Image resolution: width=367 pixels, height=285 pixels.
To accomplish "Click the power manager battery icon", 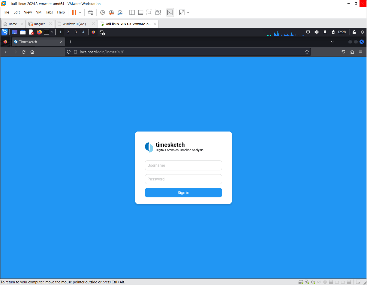I will (333, 32).
